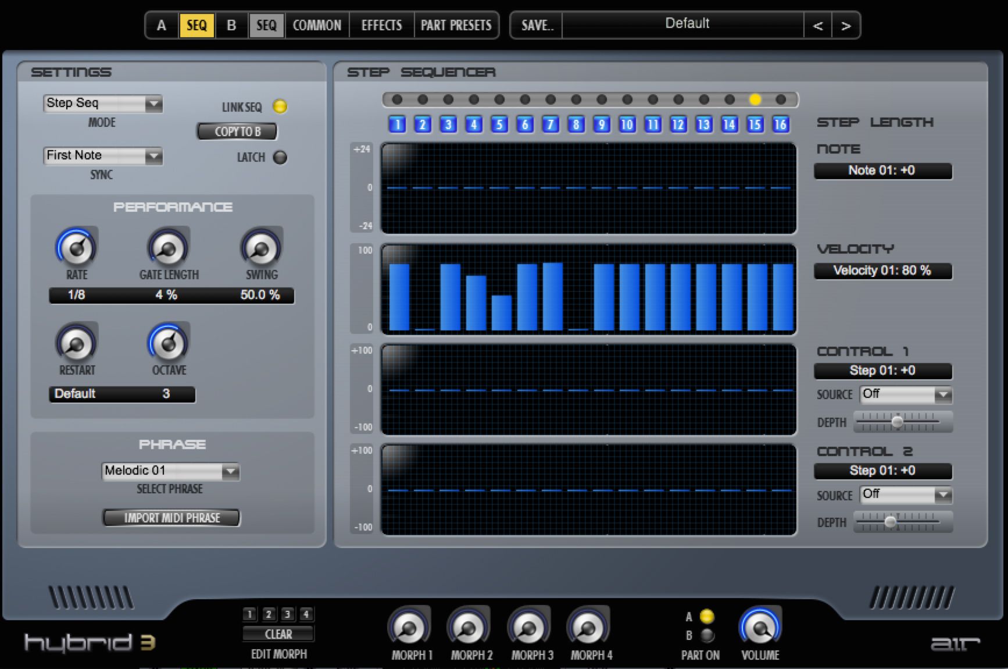Open the preset name field showing Default

683,25
